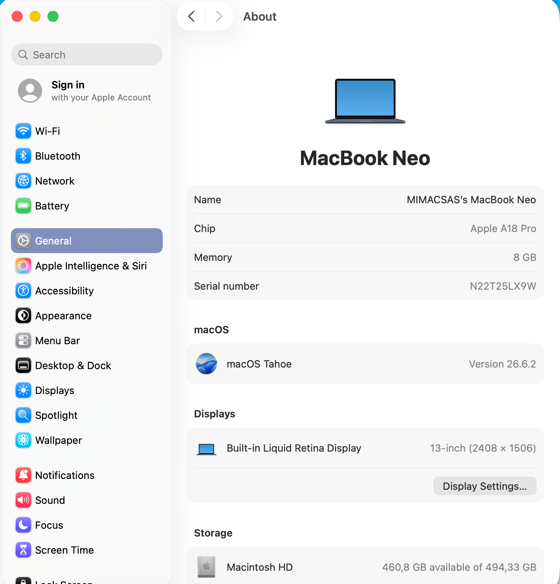Screen dimensions: 560x584
Task: Click the 8 GB memory value
Action: tap(525, 257)
